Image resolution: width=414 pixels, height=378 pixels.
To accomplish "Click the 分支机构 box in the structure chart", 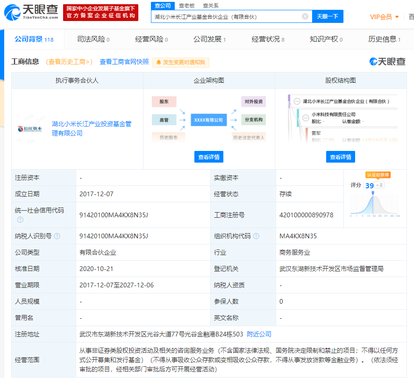I will pos(253,120).
